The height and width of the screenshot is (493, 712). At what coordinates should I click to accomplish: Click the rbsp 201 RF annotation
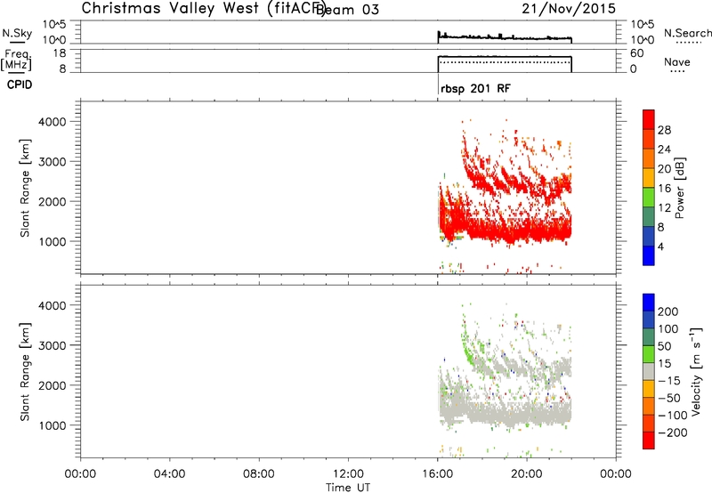(475, 88)
